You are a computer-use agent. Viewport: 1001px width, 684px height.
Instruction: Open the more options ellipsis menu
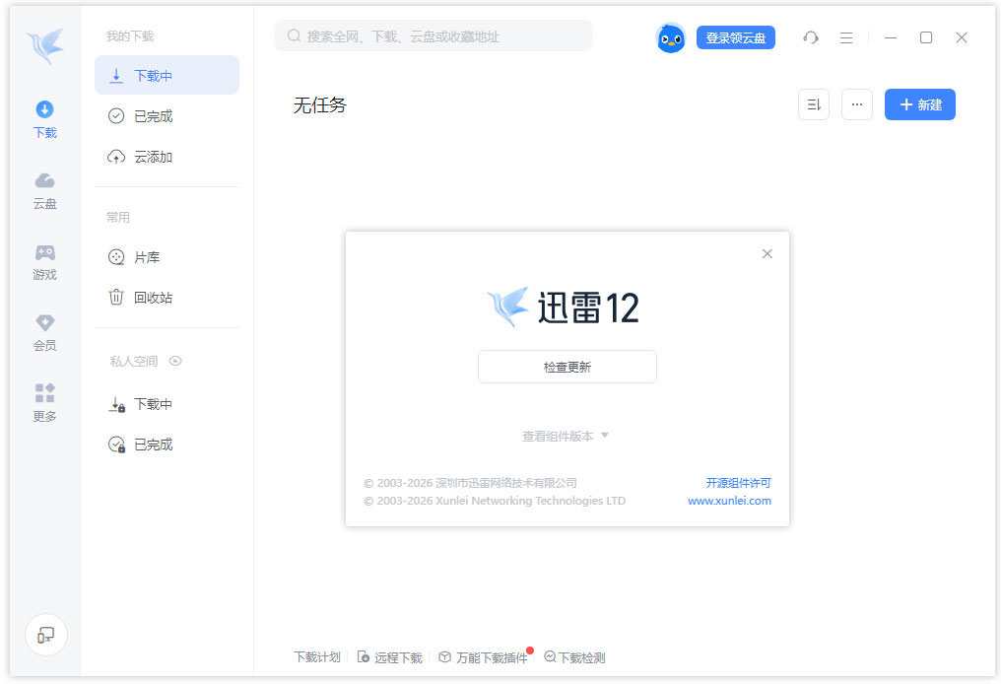click(856, 104)
